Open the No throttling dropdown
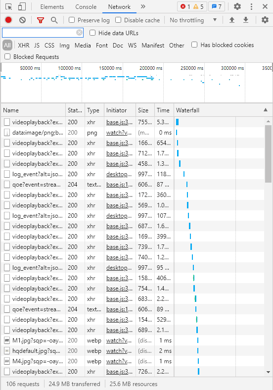 [193, 20]
